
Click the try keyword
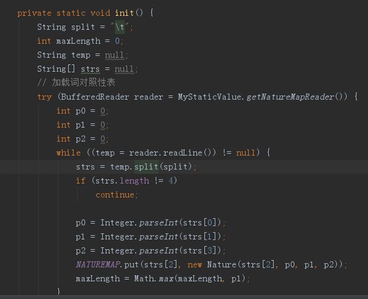point(44,97)
